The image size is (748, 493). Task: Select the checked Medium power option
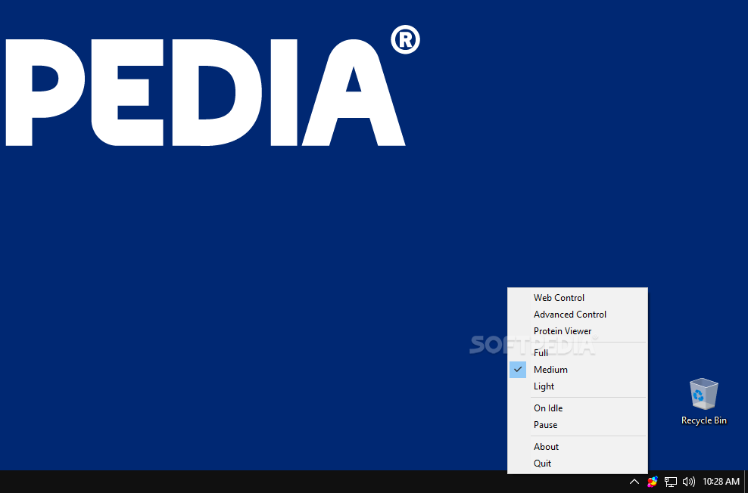[577, 370]
